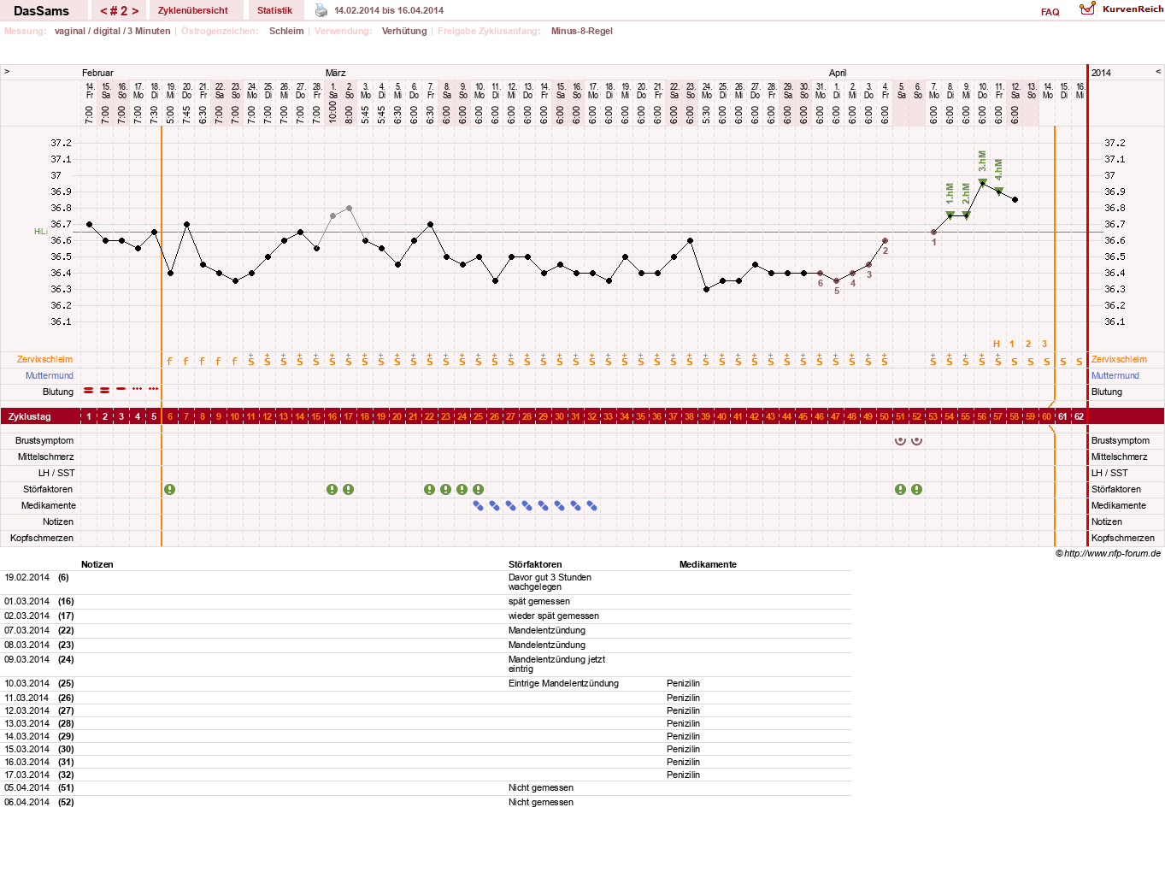1165x878 pixels.
Task: Click the Störfaktoren icon on cycle day 52
Action: 917,490
